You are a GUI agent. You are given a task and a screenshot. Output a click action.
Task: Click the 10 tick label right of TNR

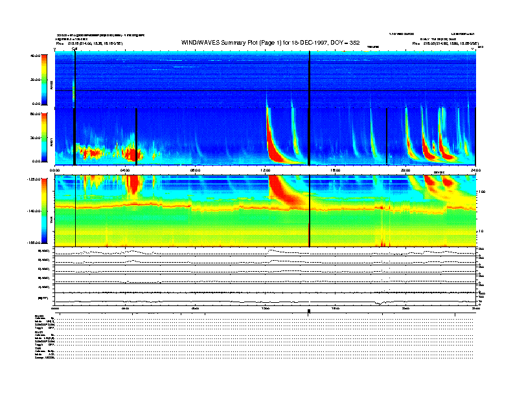[x=481, y=232]
